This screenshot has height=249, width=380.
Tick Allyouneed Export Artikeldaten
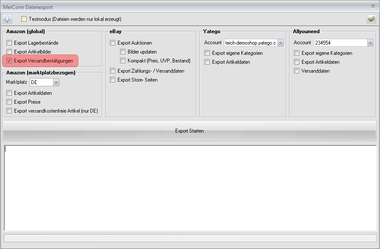click(x=296, y=62)
